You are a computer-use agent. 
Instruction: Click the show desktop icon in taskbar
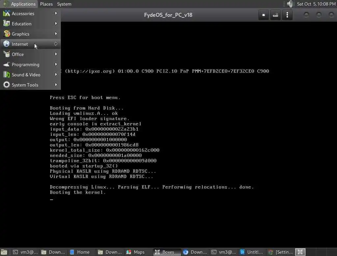[x=4, y=252]
